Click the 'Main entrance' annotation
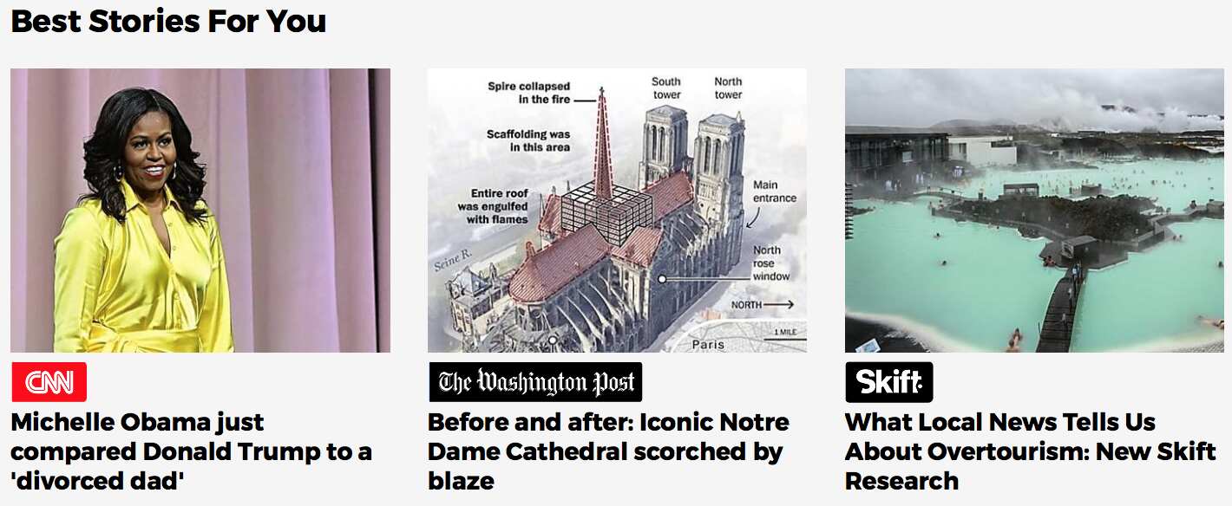Image resolution: width=1232 pixels, height=506 pixels. 774,191
